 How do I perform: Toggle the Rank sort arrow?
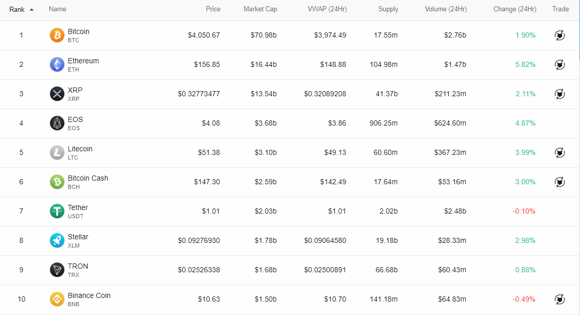click(x=31, y=10)
